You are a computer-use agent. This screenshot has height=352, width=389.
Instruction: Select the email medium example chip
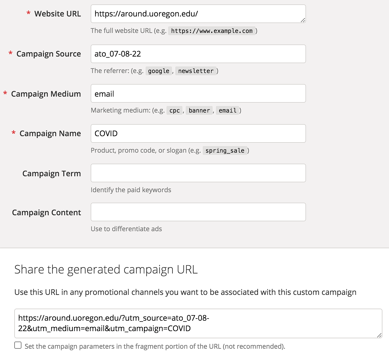pyautogui.click(x=227, y=110)
